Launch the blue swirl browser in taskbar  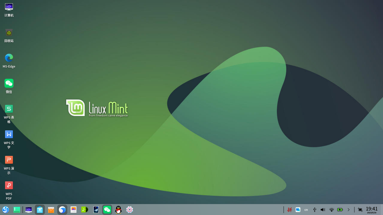62,210
